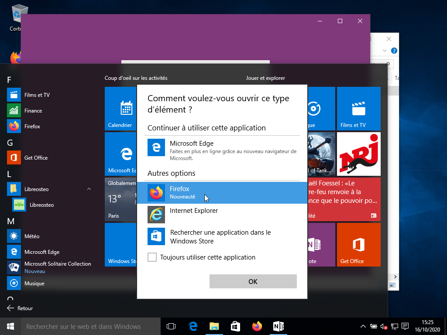This screenshot has height=335, width=447.
Task: Click the muted volume tray icon
Action: pos(384,326)
